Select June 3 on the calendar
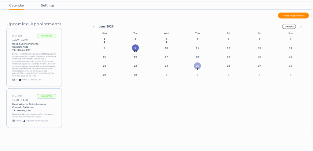The image size is (313, 151). [x=166, y=39]
